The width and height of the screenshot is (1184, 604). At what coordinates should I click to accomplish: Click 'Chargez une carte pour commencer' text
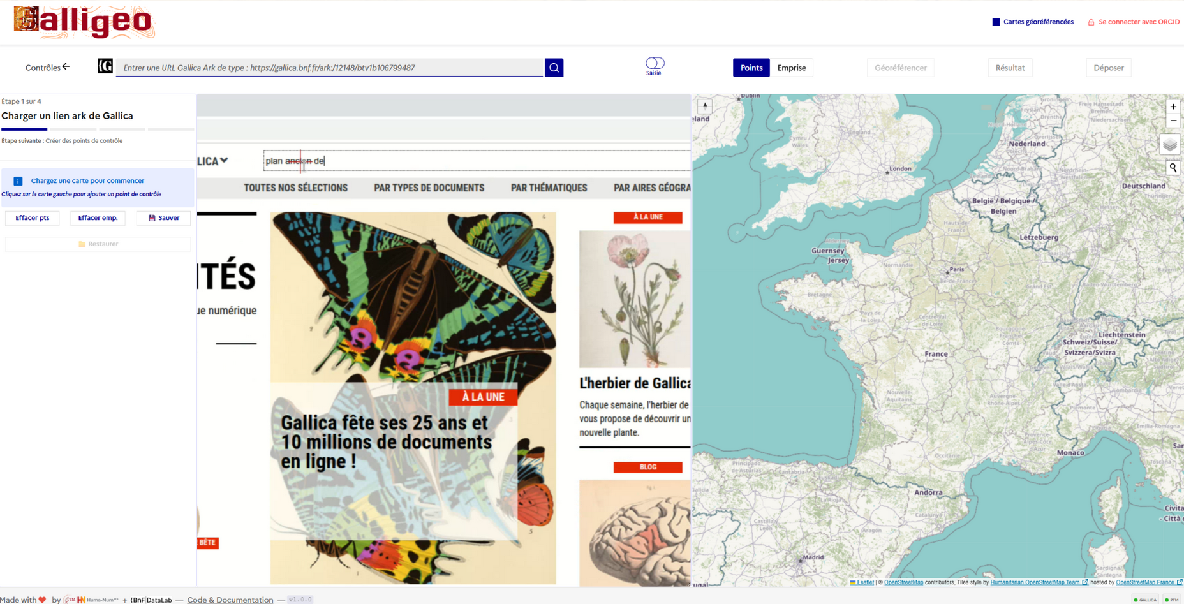pyautogui.click(x=87, y=181)
